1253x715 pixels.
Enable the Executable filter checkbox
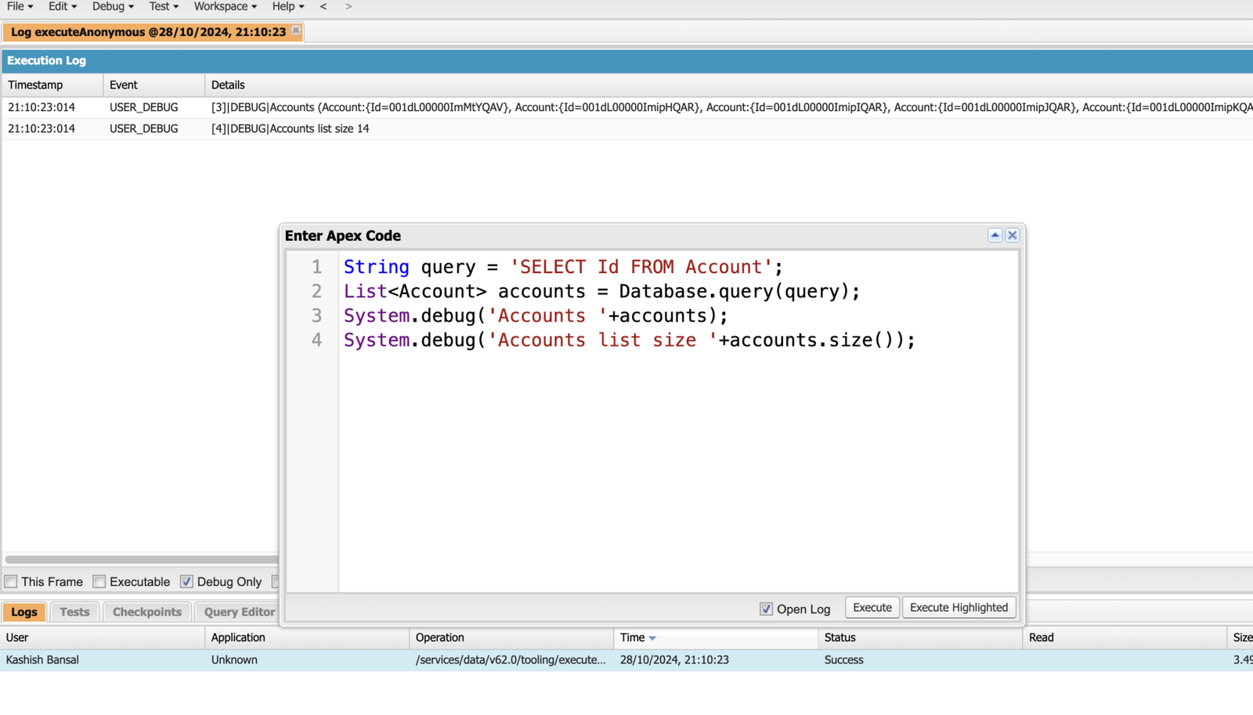click(99, 581)
